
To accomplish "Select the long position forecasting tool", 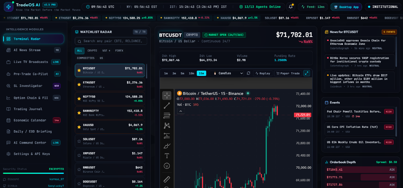I will tap(167, 136).
